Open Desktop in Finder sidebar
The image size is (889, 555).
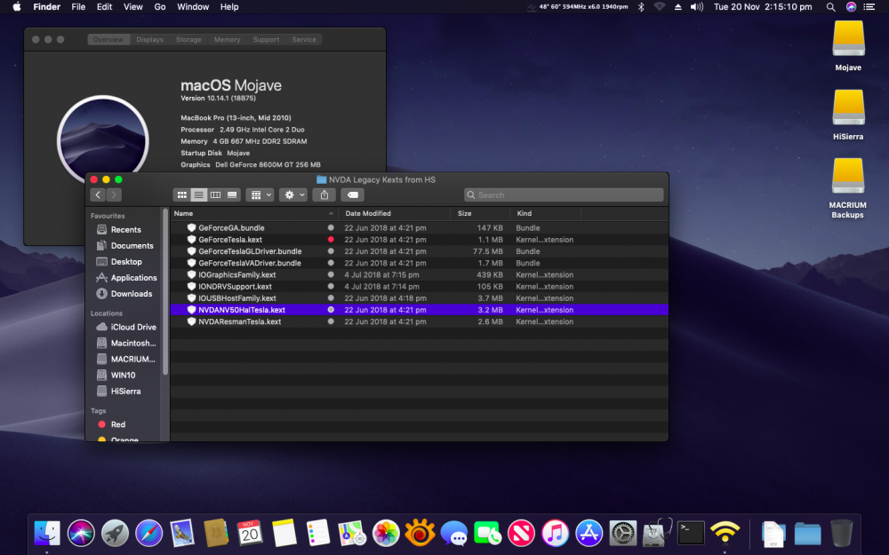click(126, 262)
